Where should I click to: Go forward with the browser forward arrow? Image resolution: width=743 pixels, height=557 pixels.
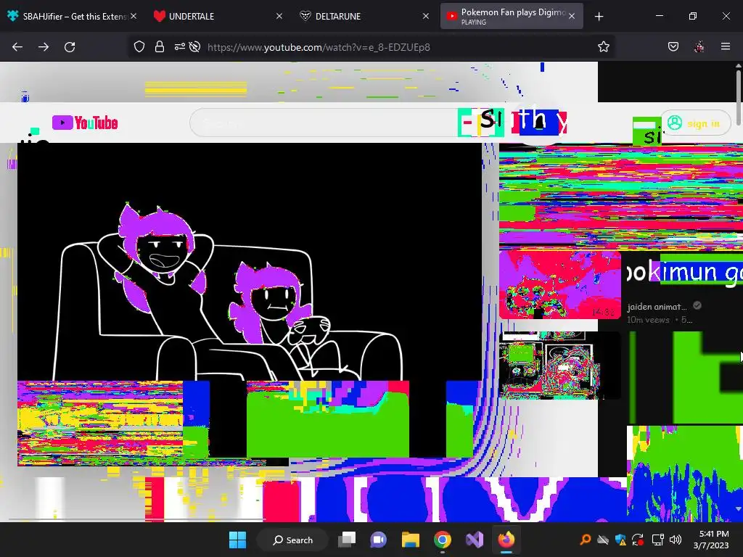pos(44,47)
